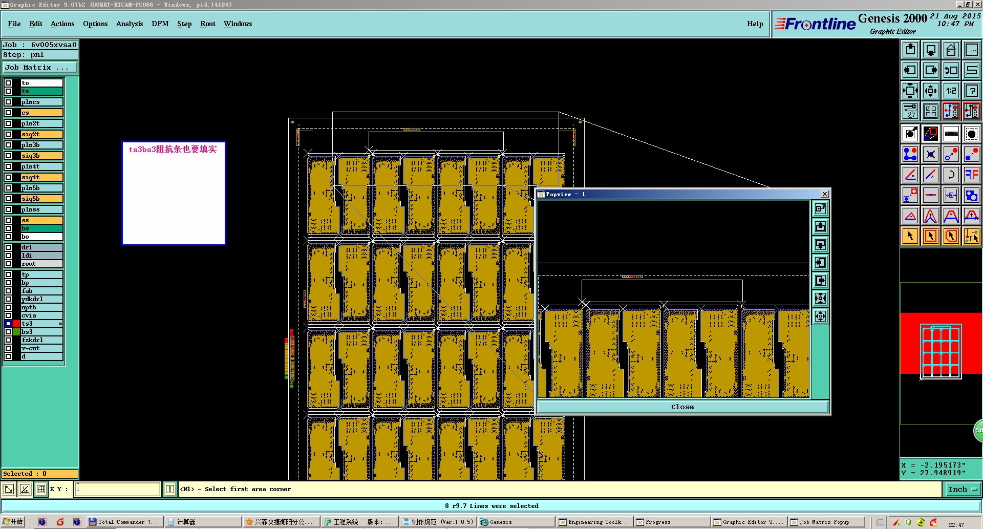Switch to Engineering Toolkit taskbar button
The width and height of the screenshot is (983, 529).
[x=595, y=522]
